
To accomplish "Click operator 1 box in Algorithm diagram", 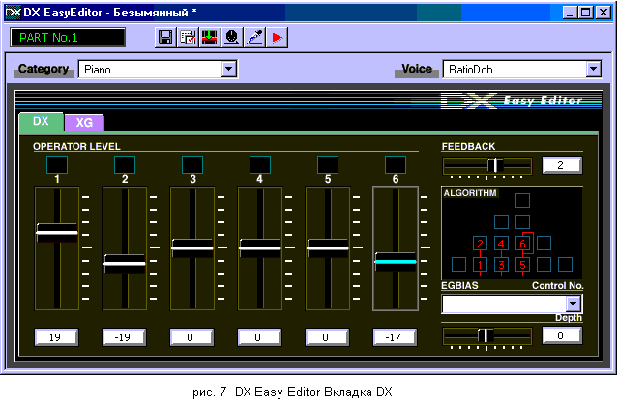I will pos(480,264).
